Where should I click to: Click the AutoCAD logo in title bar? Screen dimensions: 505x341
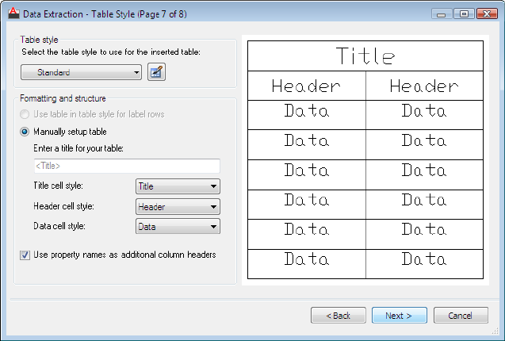(12, 13)
